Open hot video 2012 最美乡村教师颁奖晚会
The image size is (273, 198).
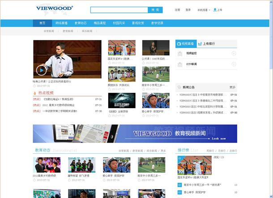click(59, 105)
